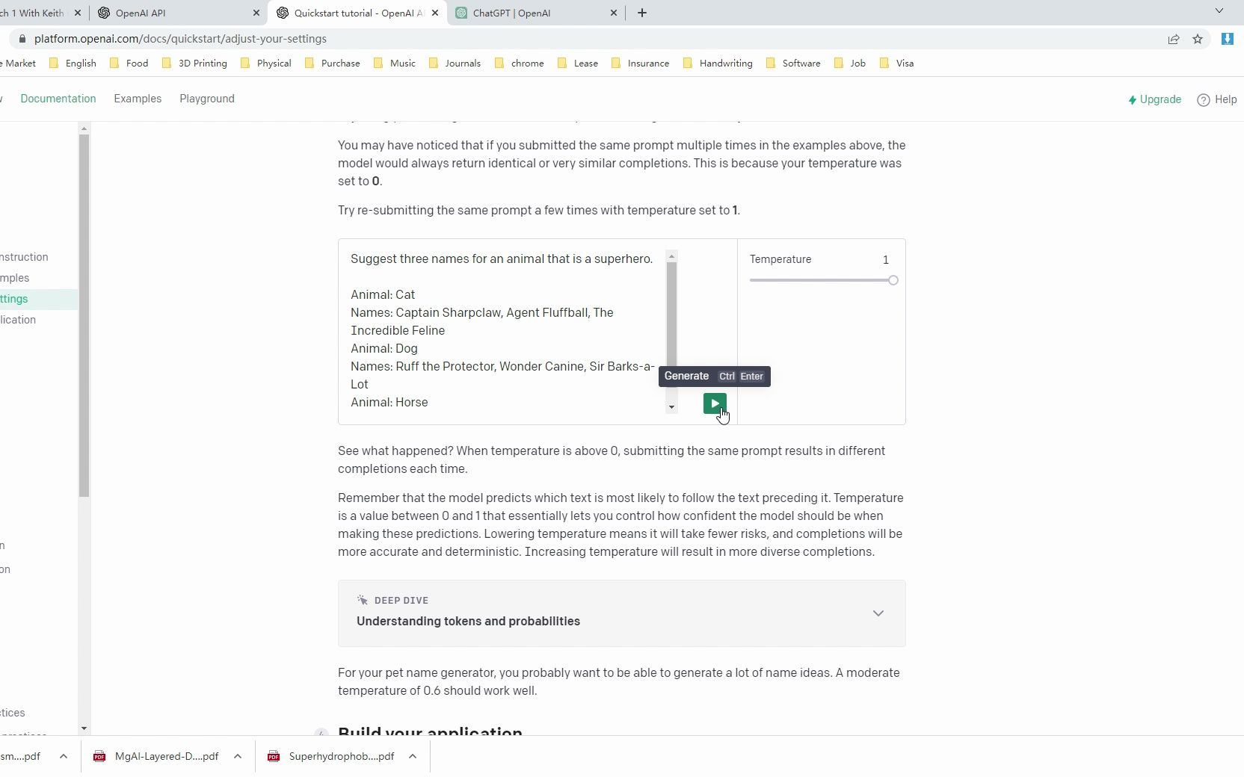This screenshot has height=777, width=1244.
Task: Open the Job bookmarks folder
Action: (x=850, y=64)
